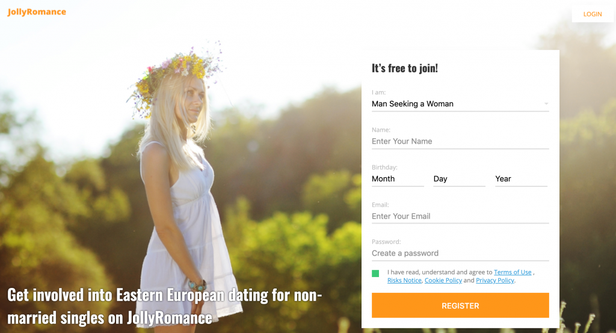The width and height of the screenshot is (616, 333).
Task: Expand the 'Man Seeking a Woman' dropdown arrow
Action: (x=546, y=103)
